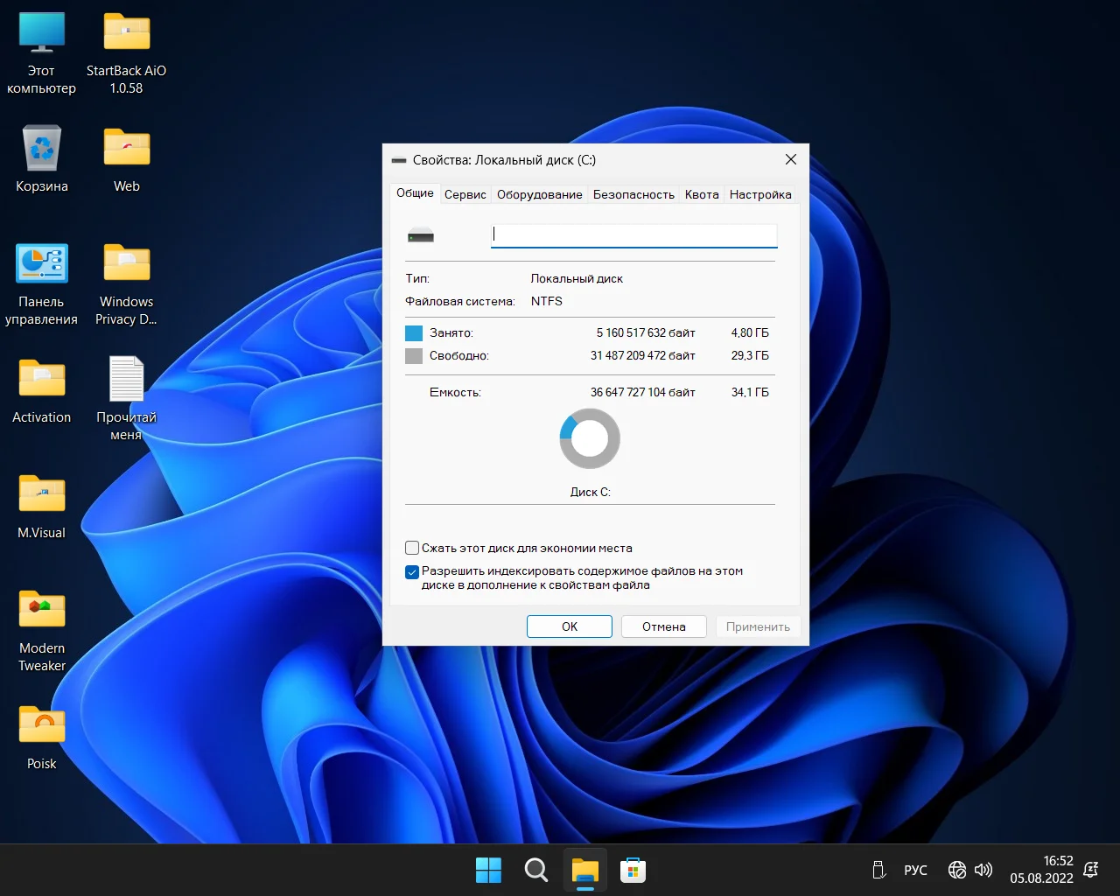Click the 34,1 ГБ capacity size

tap(750, 393)
